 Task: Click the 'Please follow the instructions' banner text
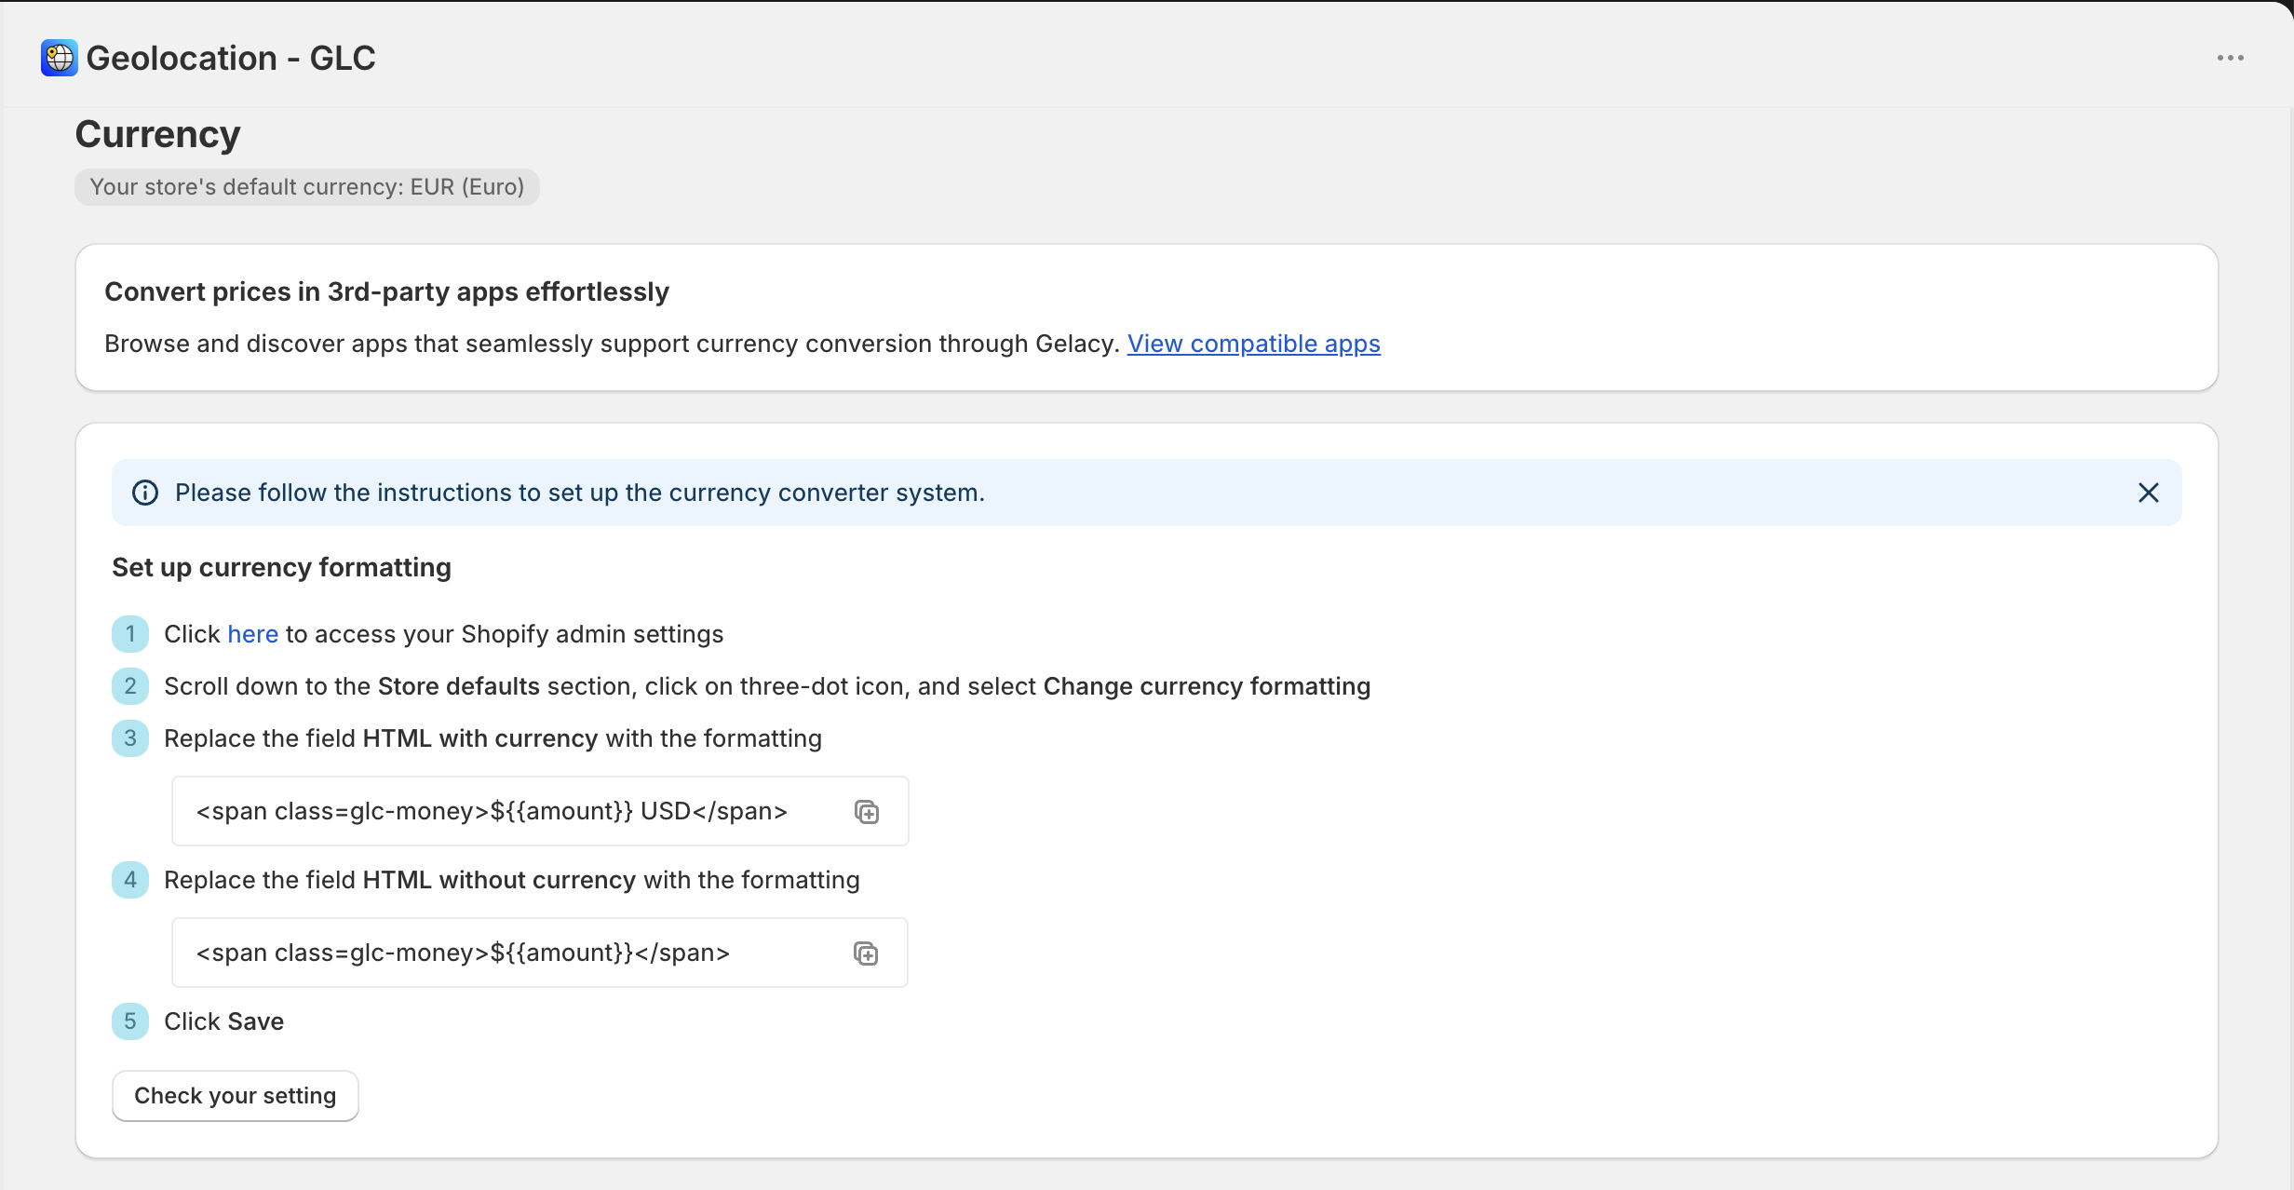click(580, 493)
